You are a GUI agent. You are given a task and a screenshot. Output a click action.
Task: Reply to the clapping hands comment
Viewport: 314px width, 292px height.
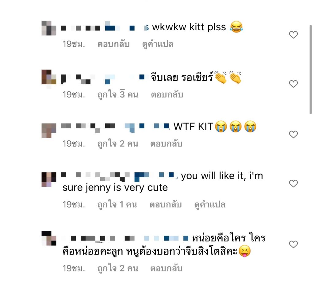[167, 94]
